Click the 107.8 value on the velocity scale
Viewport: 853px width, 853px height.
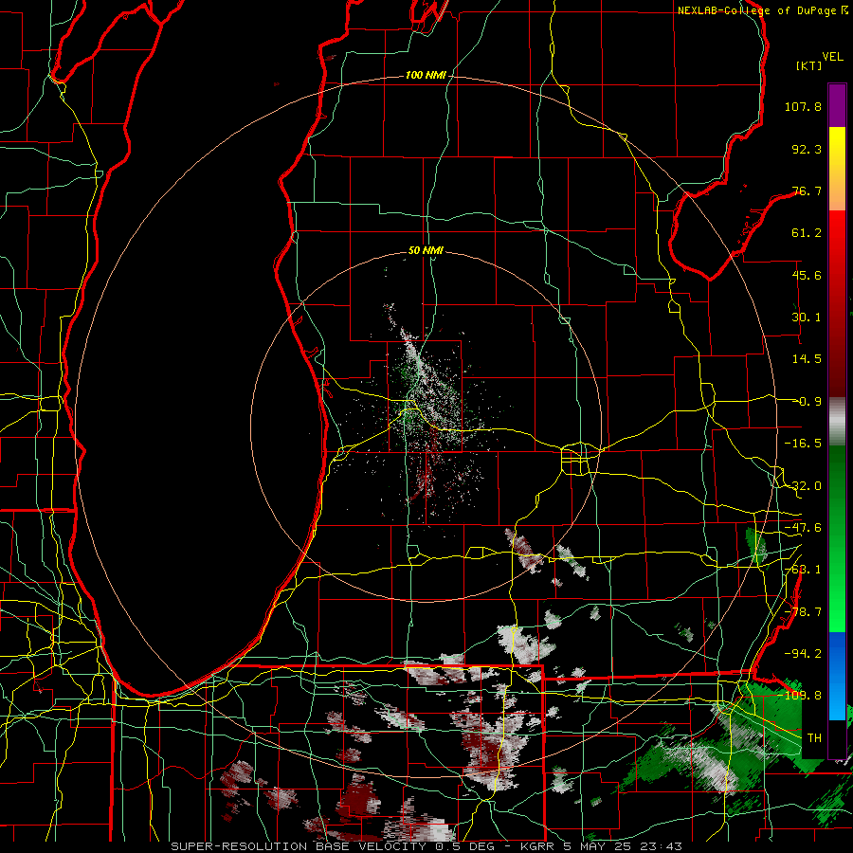tap(803, 106)
